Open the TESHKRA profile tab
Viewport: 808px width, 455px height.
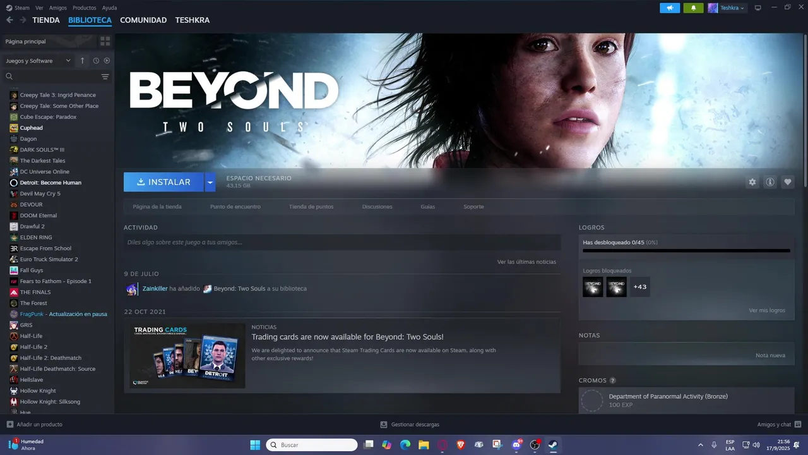[193, 20]
